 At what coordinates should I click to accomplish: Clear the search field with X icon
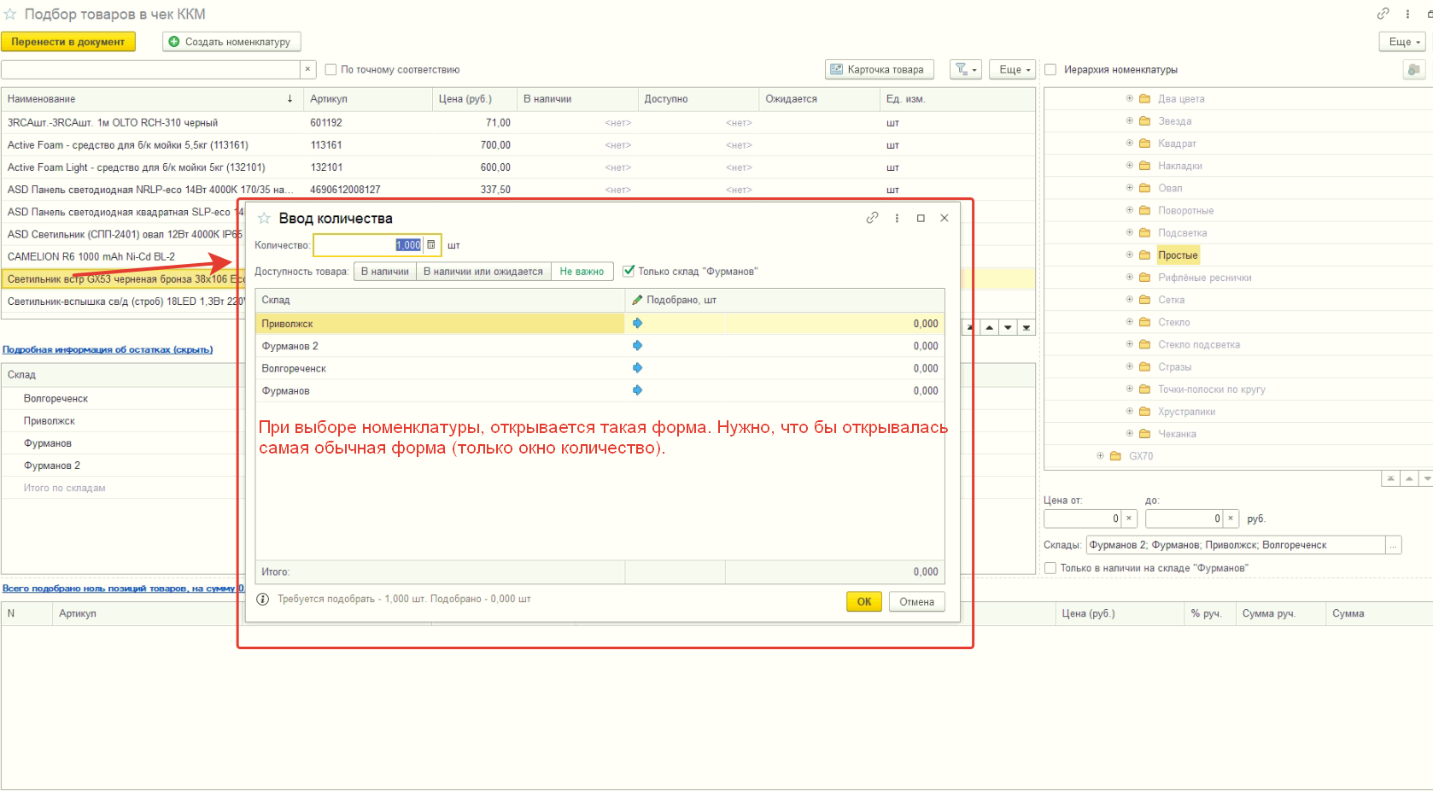coord(307,70)
